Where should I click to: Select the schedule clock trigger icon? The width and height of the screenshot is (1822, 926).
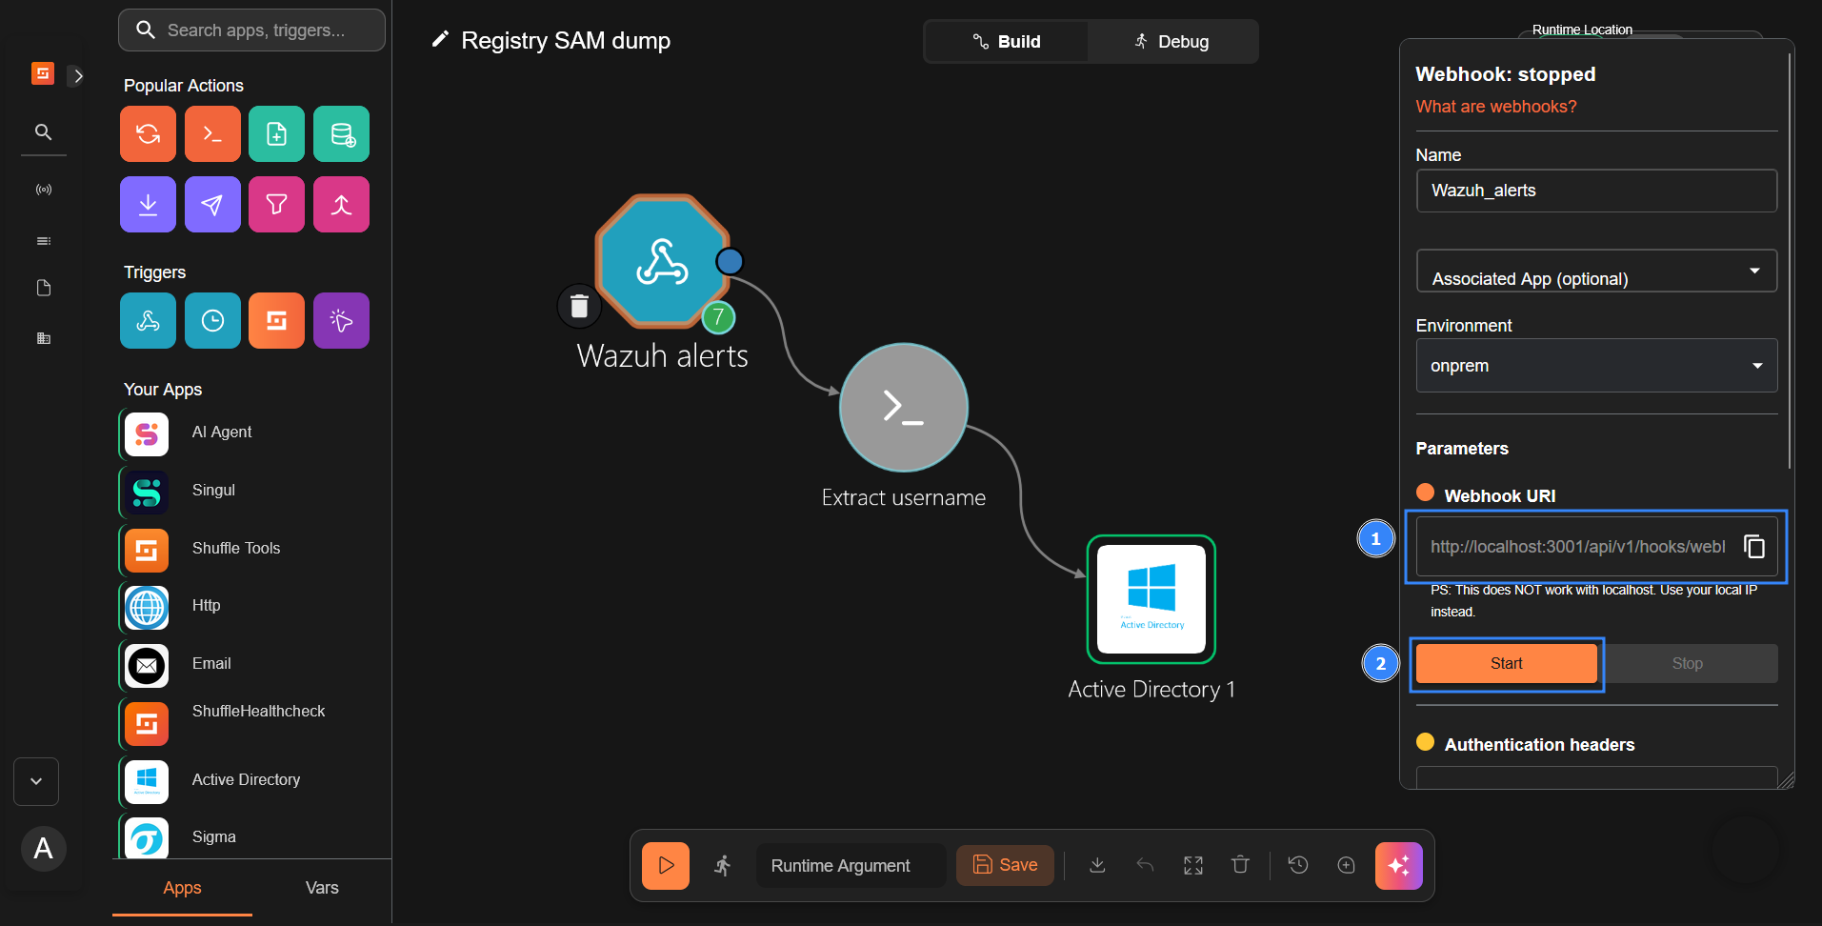pyautogui.click(x=212, y=320)
